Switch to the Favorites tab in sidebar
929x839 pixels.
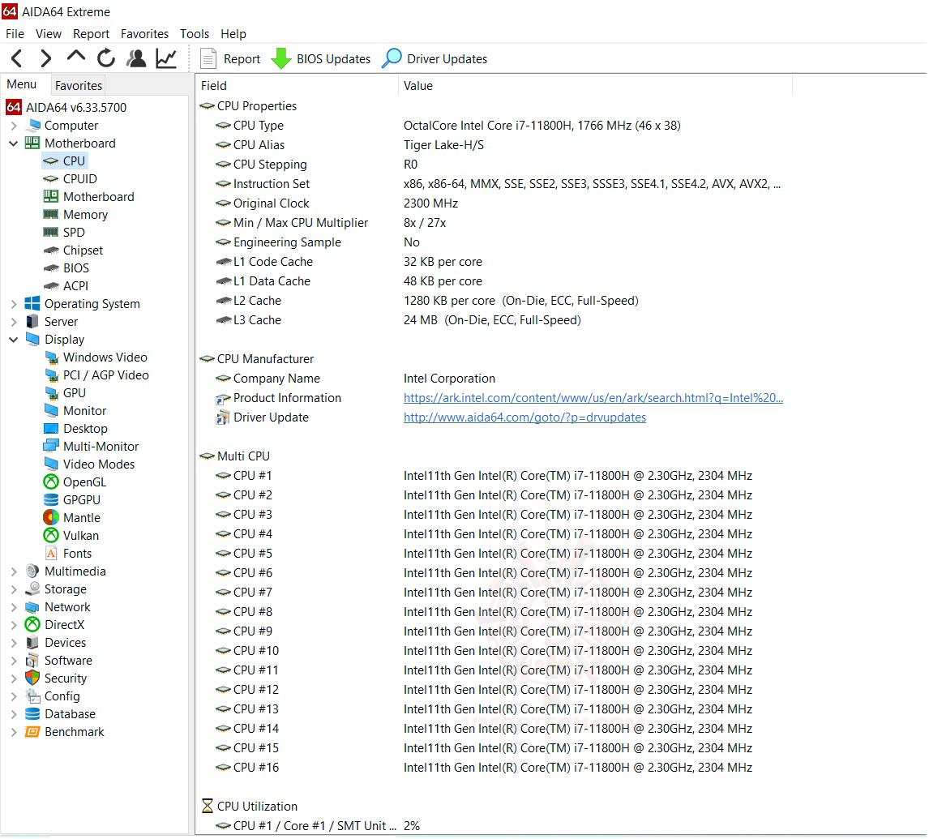click(78, 85)
